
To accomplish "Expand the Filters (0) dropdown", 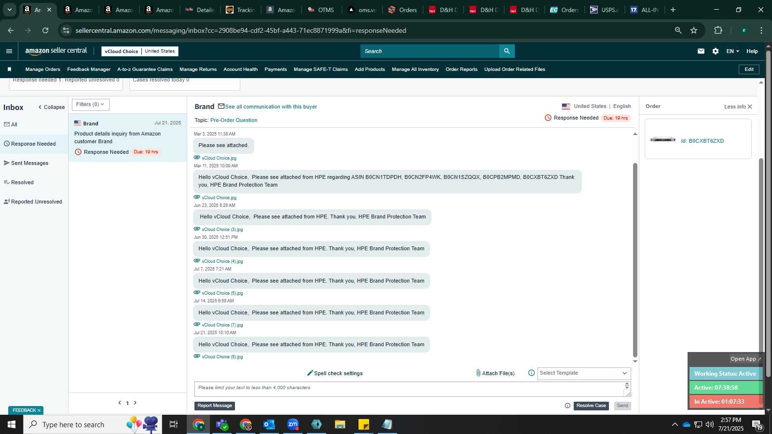I will pos(90,105).
